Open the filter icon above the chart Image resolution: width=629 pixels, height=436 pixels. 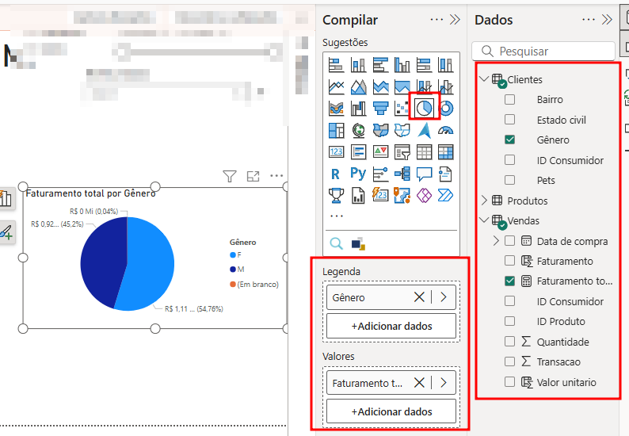pos(230,176)
